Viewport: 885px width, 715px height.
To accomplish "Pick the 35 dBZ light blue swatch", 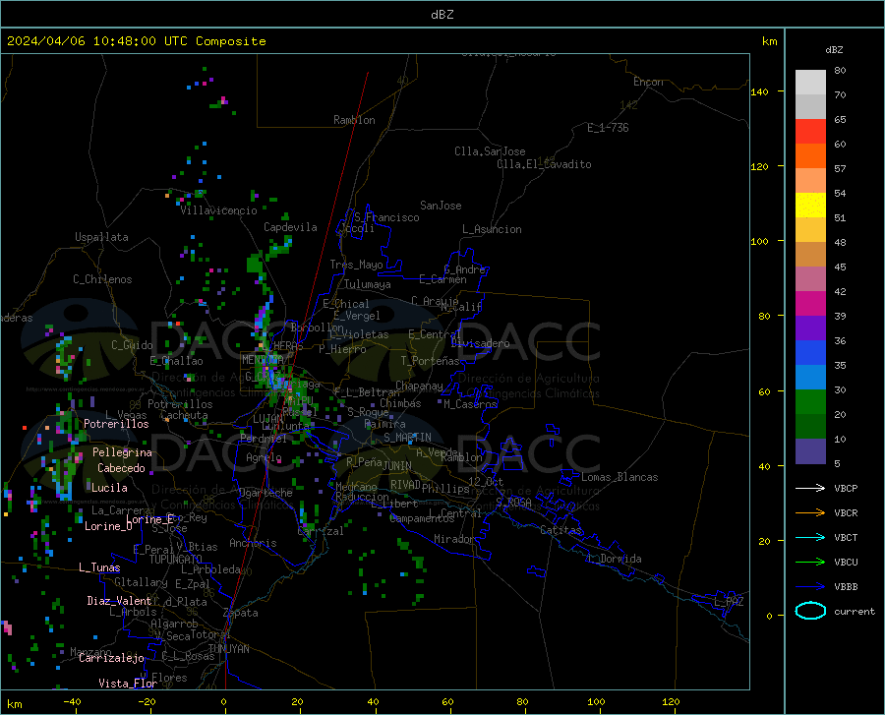I will (x=810, y=378).
